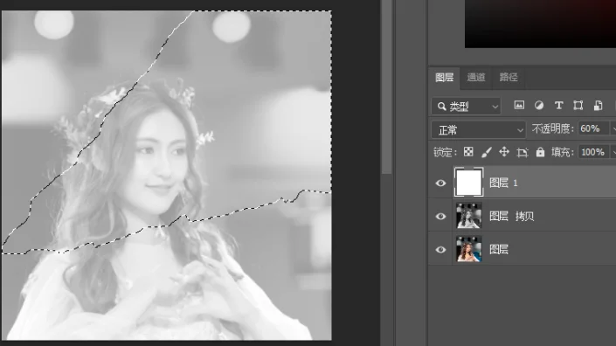Hide 图层 拷贝 layer eye icon
Image resolution: width=616 pixels, height=346 pixels.
click(440, 217)
